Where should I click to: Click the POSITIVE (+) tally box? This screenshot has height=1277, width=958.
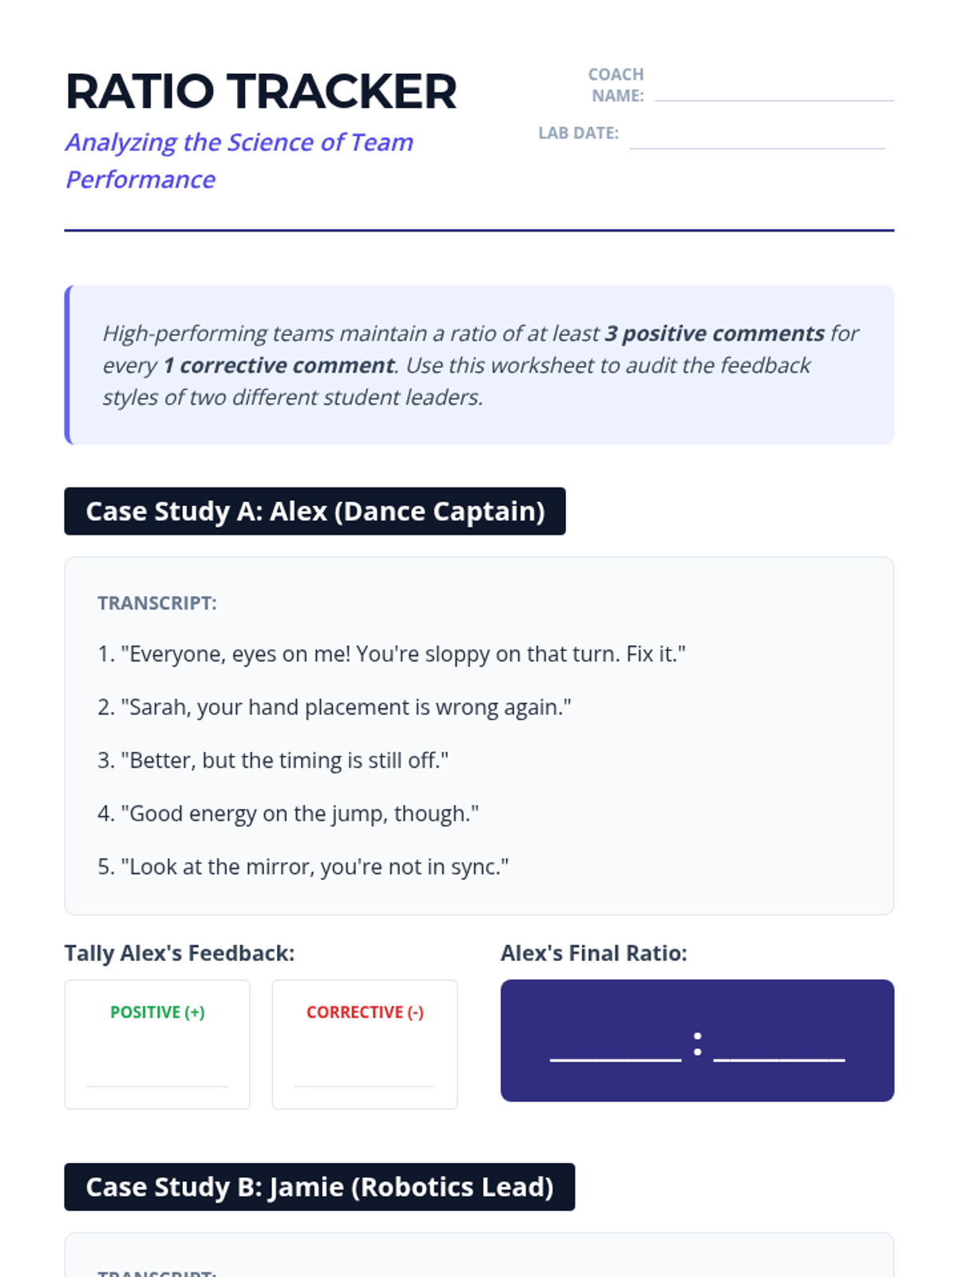click(157, 1044)
